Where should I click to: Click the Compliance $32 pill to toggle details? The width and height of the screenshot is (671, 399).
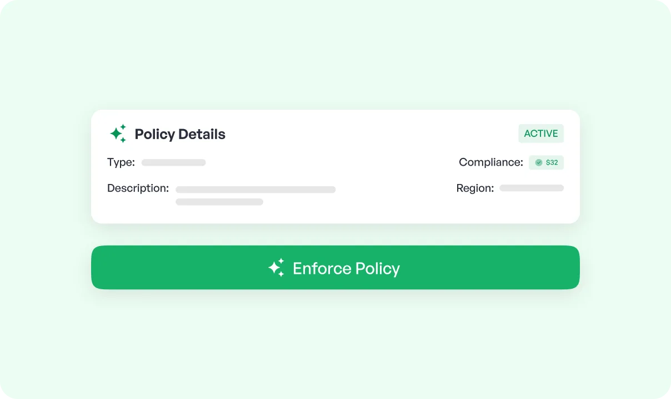tap(546, 162)
